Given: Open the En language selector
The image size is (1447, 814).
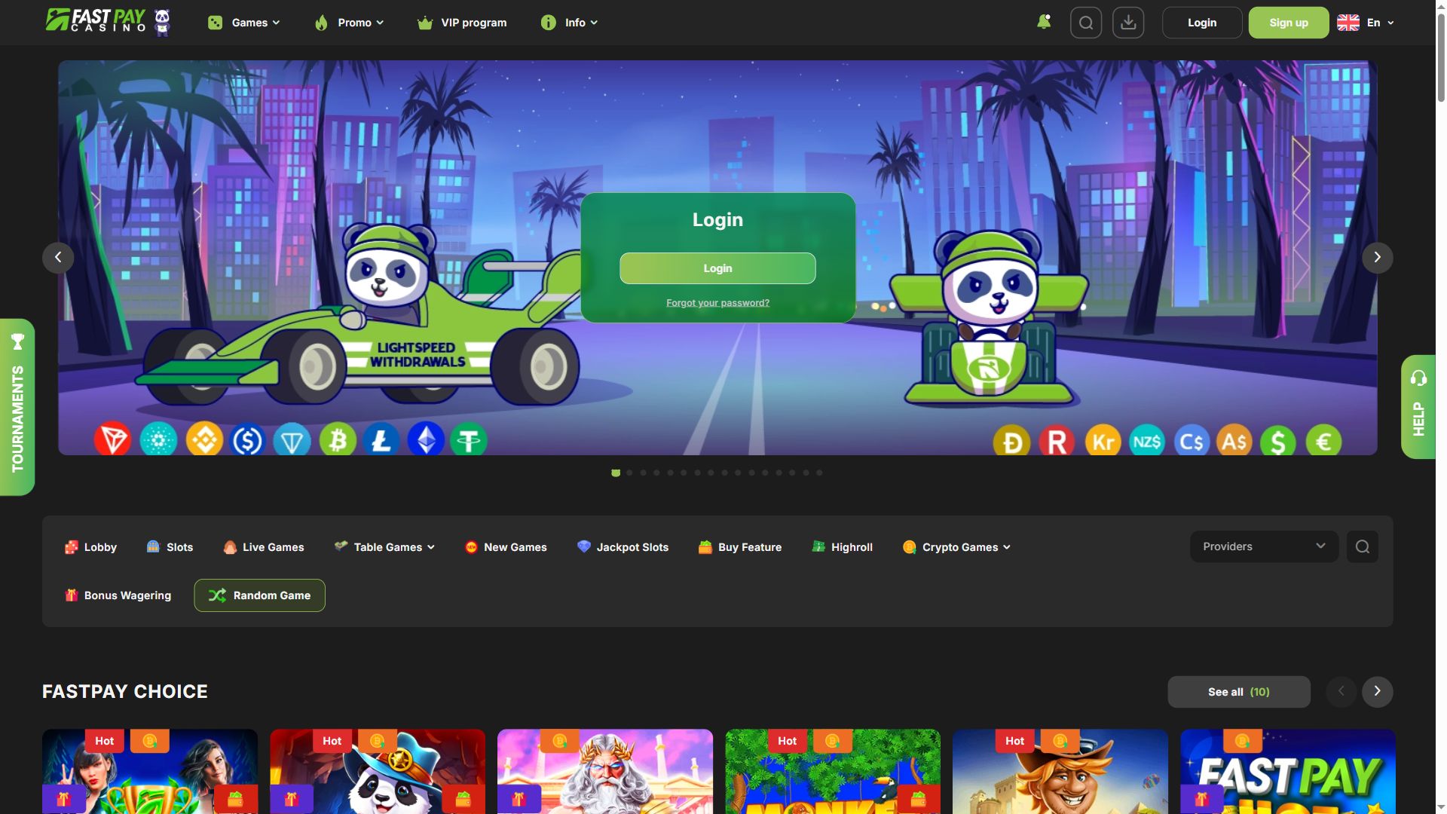Looking at the screenshot, I should pos(1366,23).
